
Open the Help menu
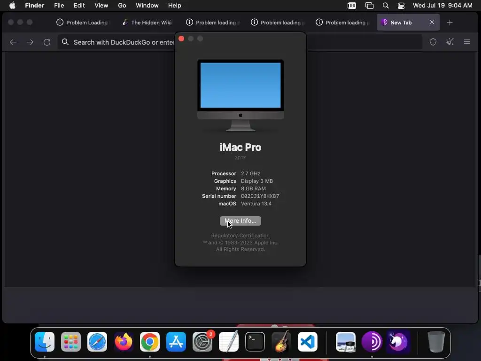click(x=175, y=6)
